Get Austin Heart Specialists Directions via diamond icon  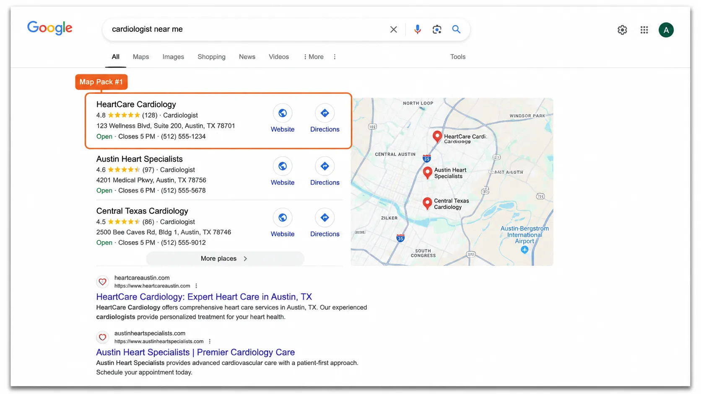[325, 166]
